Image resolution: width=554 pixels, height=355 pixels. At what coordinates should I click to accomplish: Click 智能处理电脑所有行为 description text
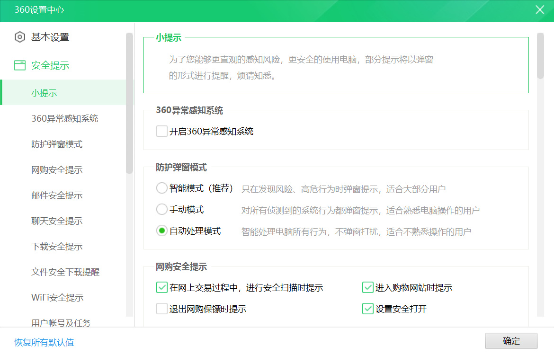356,232
